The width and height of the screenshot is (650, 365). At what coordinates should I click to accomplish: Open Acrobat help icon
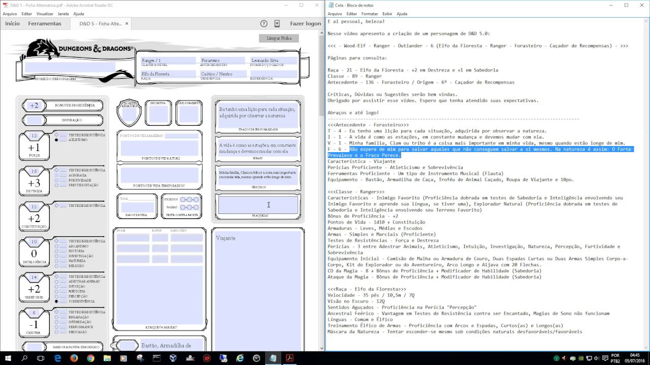(x=264, y=23)
